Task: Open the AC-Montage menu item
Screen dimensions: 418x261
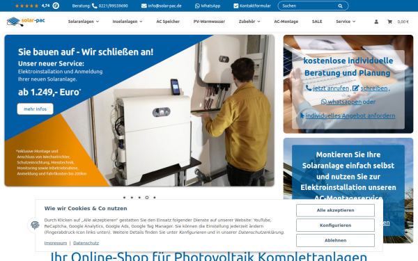Action: [x=286, y=22]
